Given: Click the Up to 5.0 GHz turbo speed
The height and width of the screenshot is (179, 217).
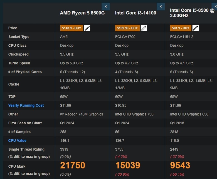Looking at the screenshot, I should (x=71, y=63).
